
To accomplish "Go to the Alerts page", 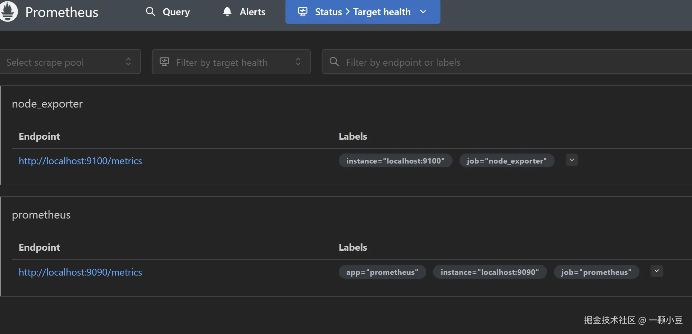I will [252, 12].
